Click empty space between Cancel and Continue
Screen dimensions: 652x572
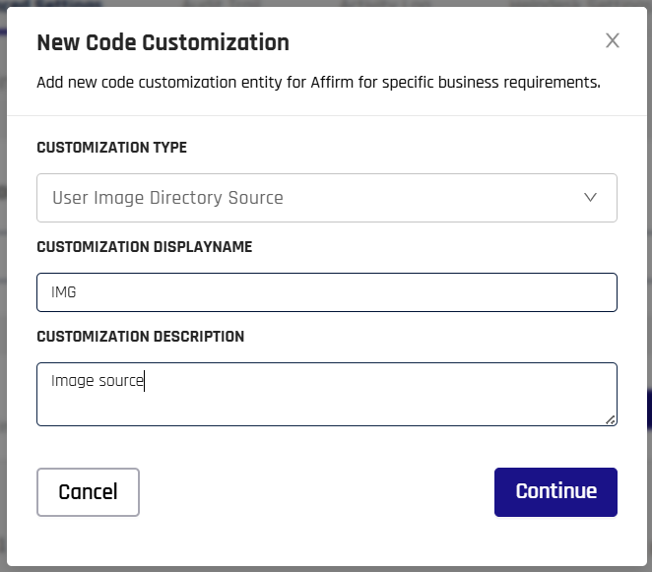pyautogui.click(x=315, y=492)
